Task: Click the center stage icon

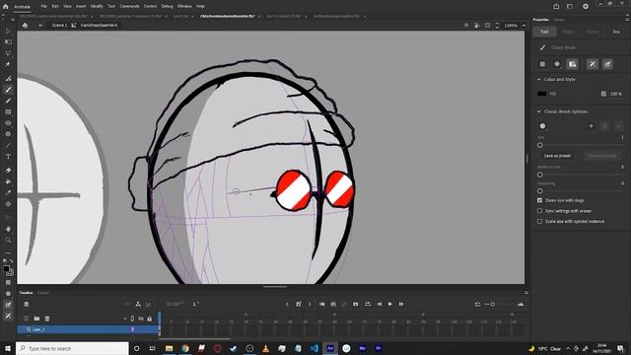Action: coord(466,26)
